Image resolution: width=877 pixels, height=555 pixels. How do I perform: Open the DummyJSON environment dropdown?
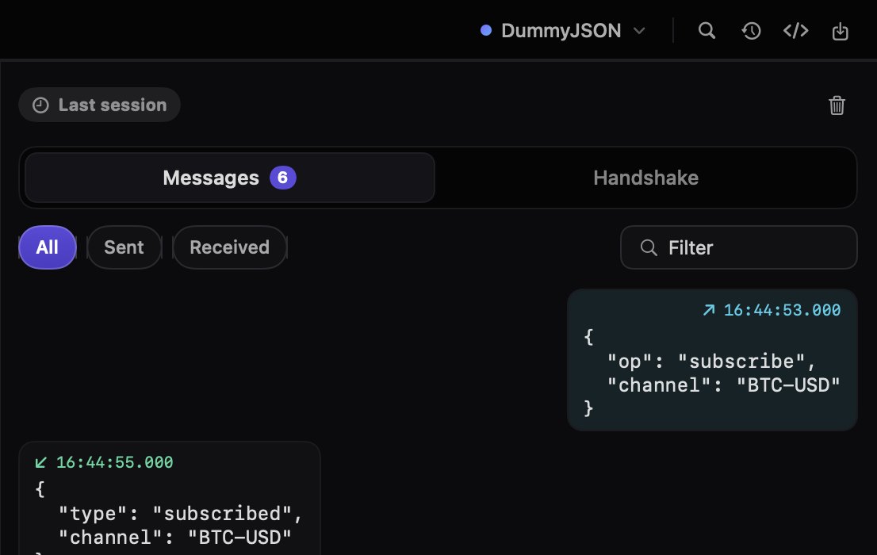pos(563,30)
